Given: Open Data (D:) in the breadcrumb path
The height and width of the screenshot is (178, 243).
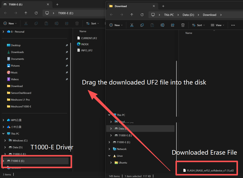Looking at the screenshot, I should 188,15.
